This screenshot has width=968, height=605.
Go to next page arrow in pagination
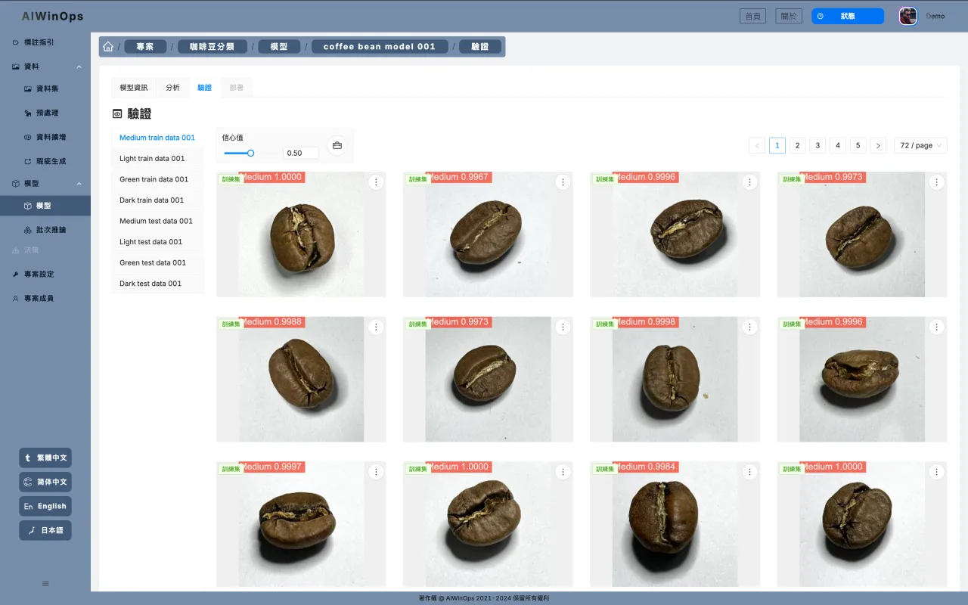click(x=877, y=145)
